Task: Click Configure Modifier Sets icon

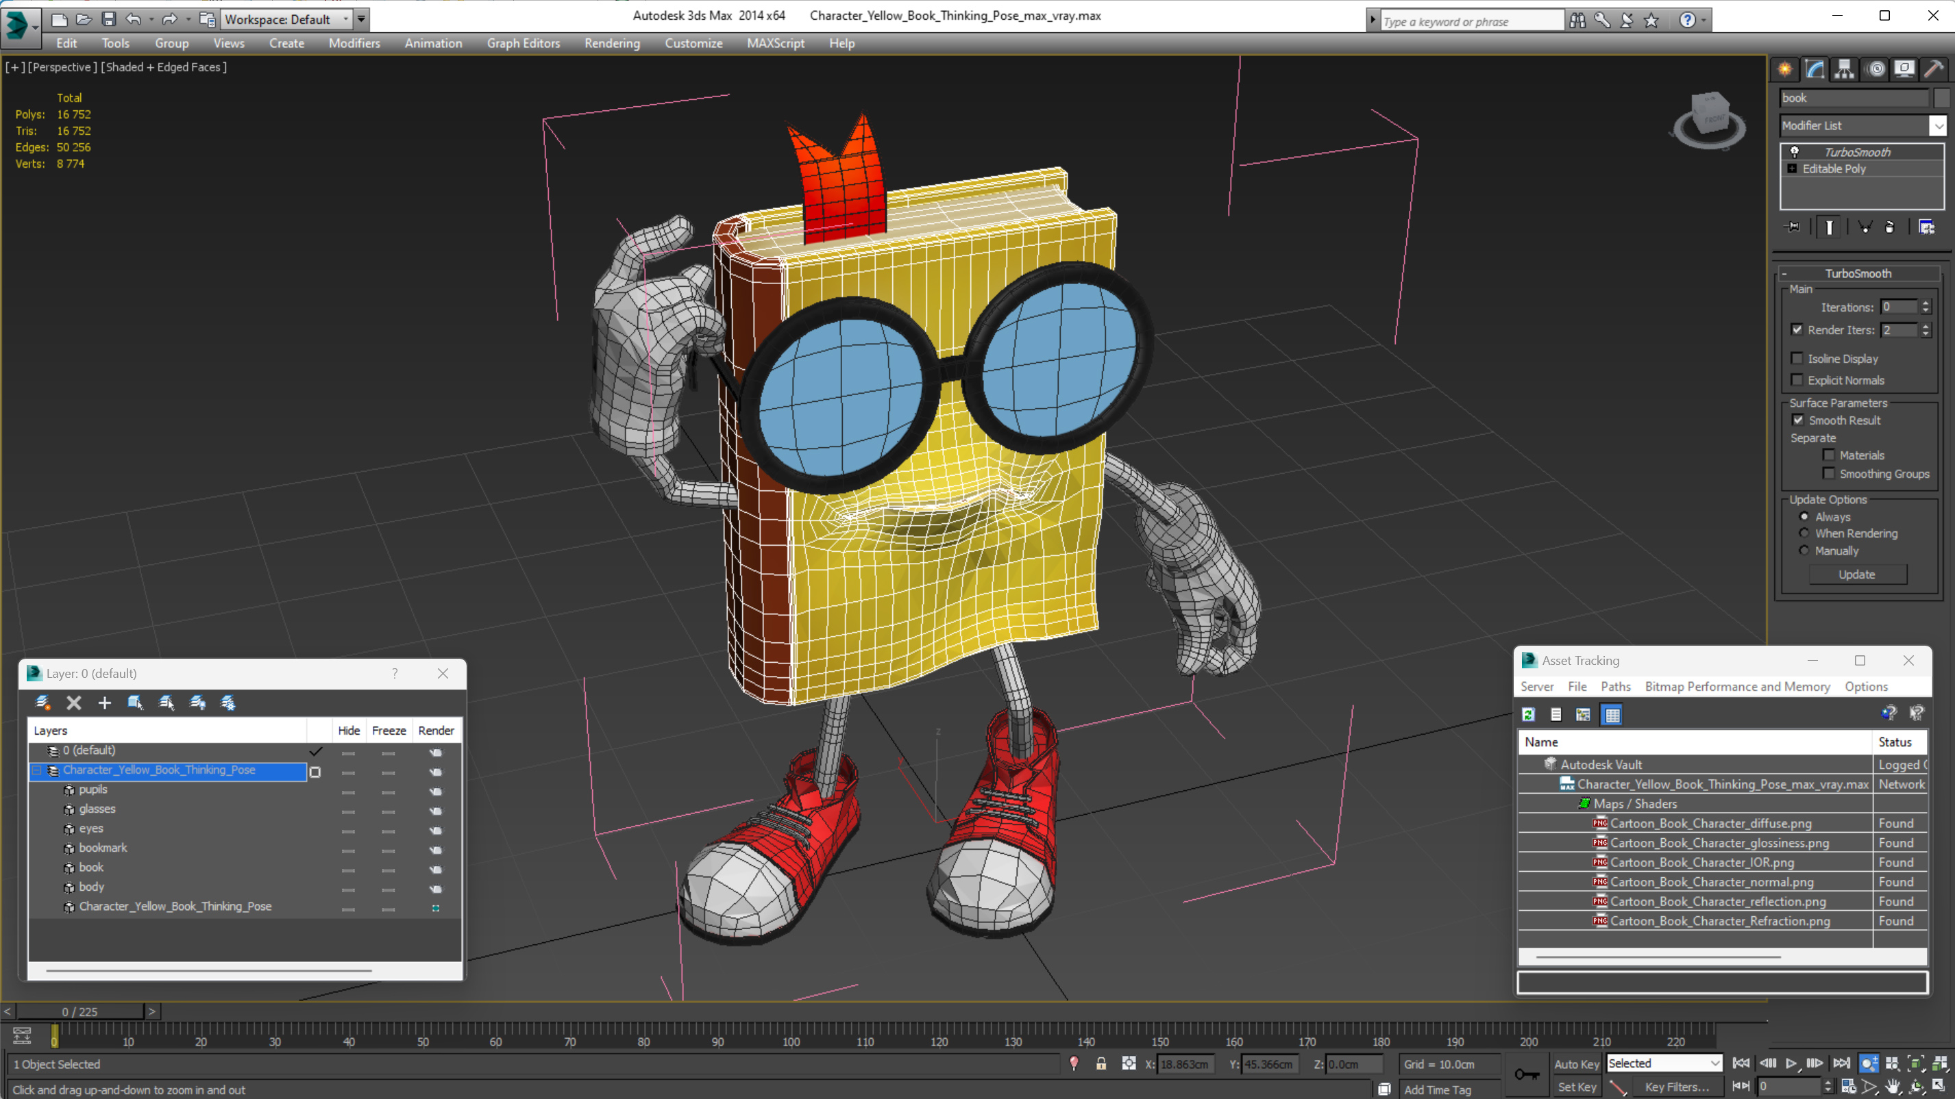Action: pyautogui.click(x=1926, y=227)
